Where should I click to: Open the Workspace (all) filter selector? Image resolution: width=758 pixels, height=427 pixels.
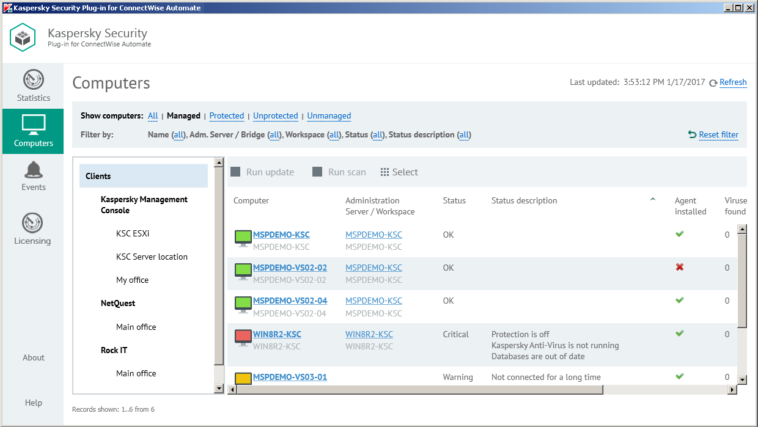(x=334, y=134)
